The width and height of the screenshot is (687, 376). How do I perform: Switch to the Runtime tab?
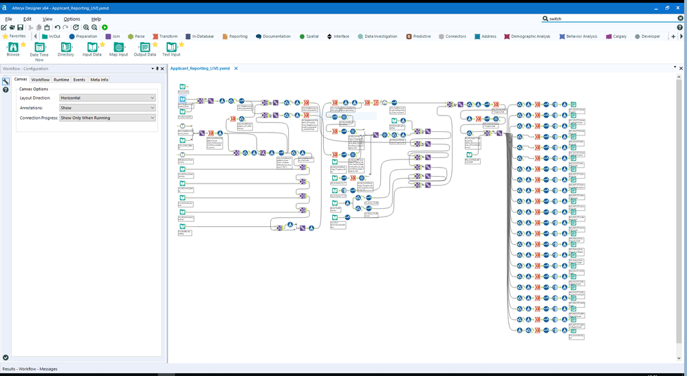(x=61, y=80)
